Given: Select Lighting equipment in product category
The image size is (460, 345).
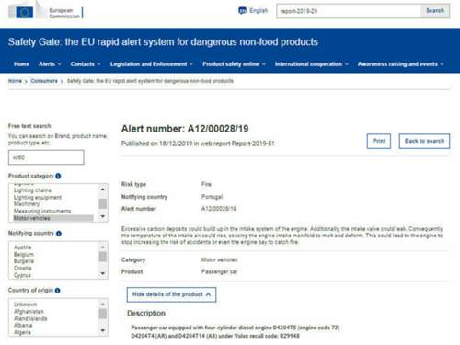Looking at the screenshot, I should (x=38, y=197).
